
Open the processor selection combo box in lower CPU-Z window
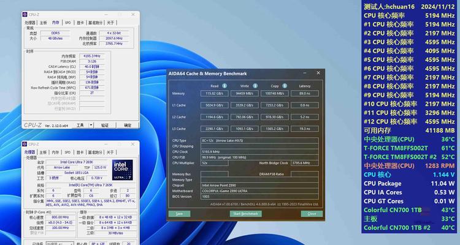pos(60,244)
